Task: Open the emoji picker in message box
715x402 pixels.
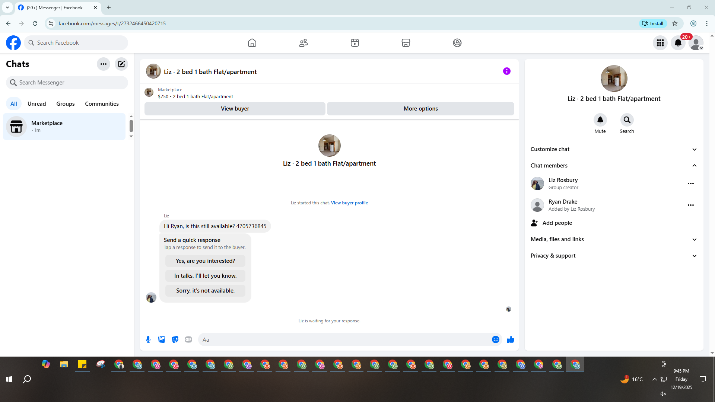Action: click(495, 339)
